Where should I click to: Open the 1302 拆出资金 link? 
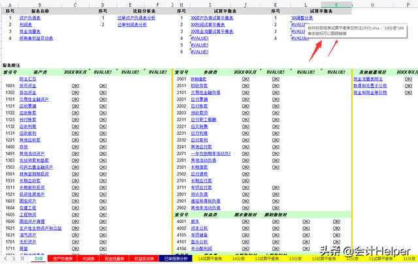[x=27, y=93]
